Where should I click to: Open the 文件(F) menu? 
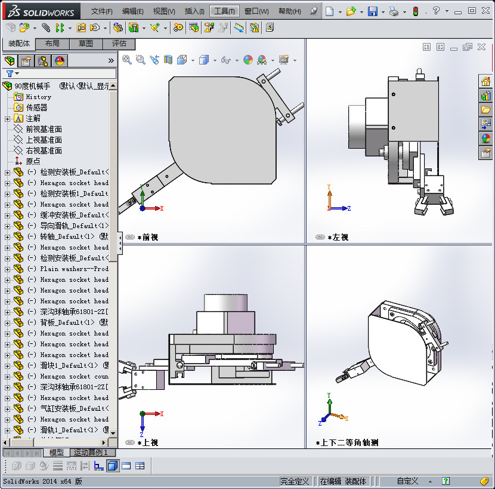tap(101, 12)
